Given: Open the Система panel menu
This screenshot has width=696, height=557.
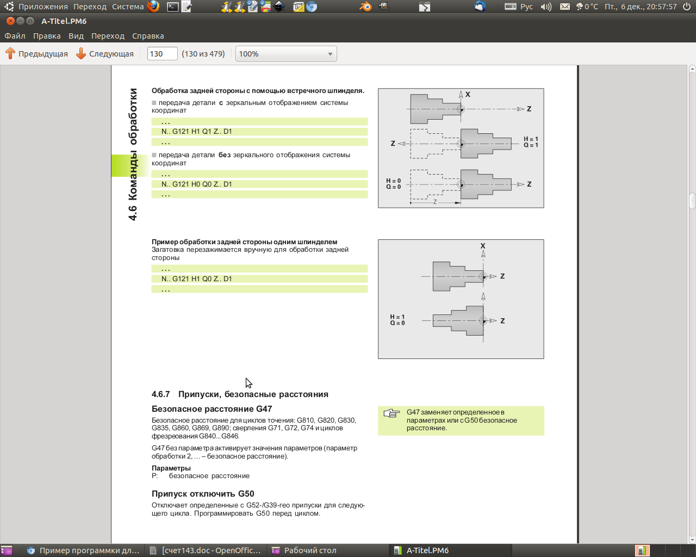Looking at the screenshot, I should pyautogui.click(x=128, y=7).
